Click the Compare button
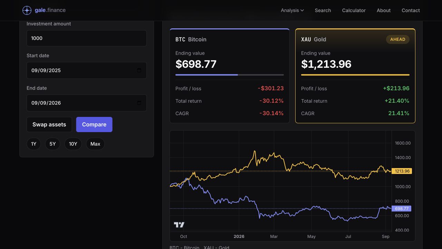Screen dimensions: 442x249 coord(94,124)
